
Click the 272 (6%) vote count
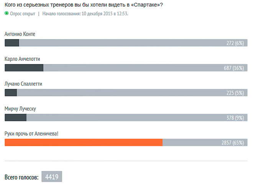tap(235, 43)
